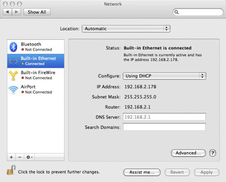Click the lock icon to prevent changes
Viewport: 226px width, 182px height.
(11, 170)
